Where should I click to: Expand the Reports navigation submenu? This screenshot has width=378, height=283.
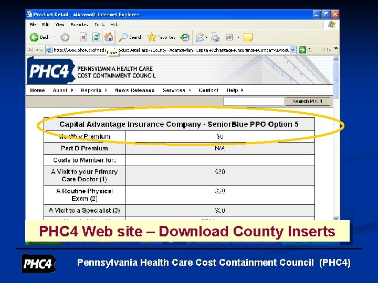point(106,90)
